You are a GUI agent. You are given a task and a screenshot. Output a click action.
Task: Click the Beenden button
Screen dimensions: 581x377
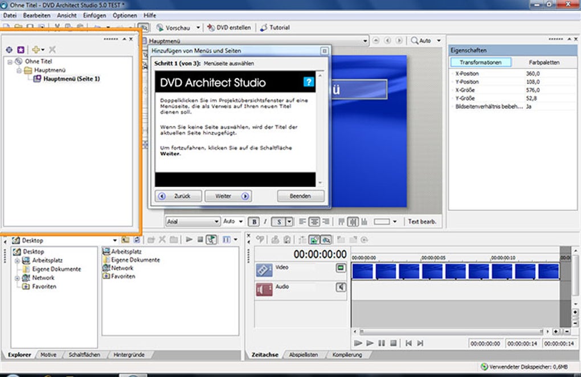pos(300,196)
